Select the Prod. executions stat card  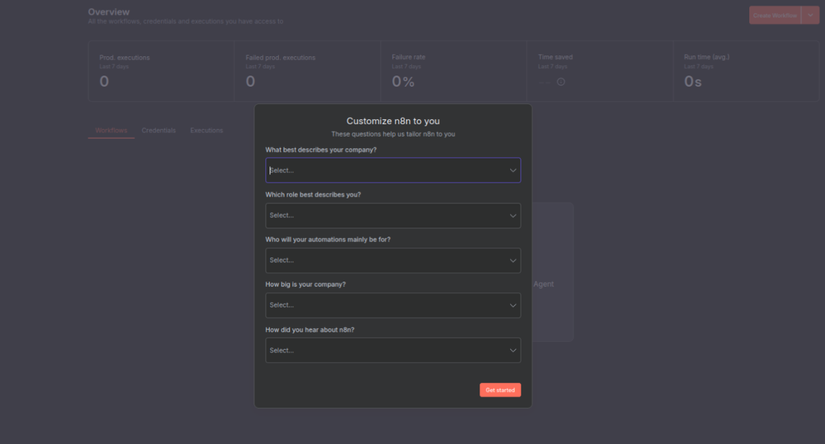click(161, 71)
